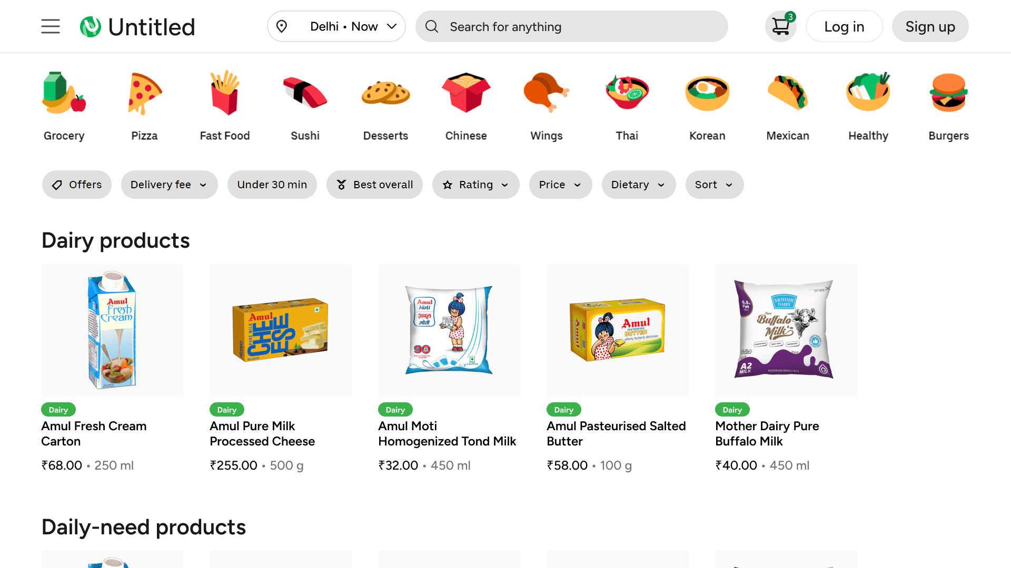
Task: Click the search input field
Action: [x=572, y=26]
